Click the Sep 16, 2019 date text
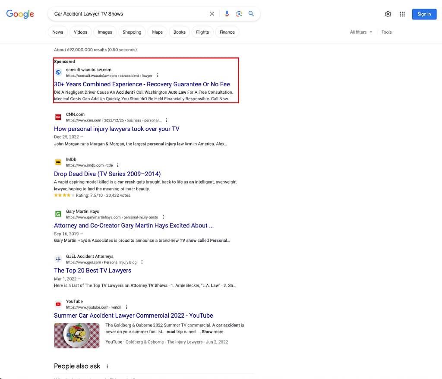The height and width of the screenshot is (379, 442). (x=66, y=234)
